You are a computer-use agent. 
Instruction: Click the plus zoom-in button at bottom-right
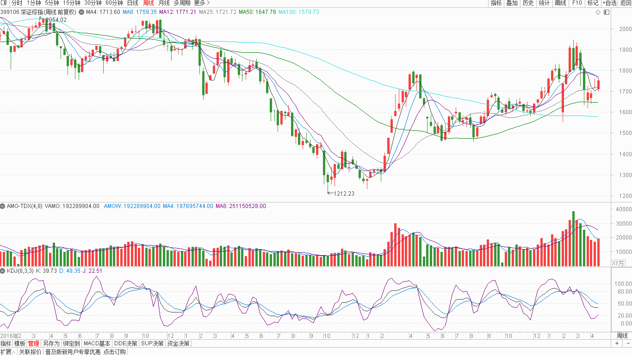coord(617,343)
